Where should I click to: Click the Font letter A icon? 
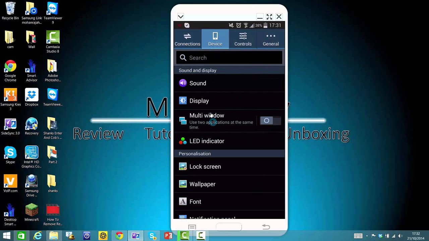(x=183, y=202)
